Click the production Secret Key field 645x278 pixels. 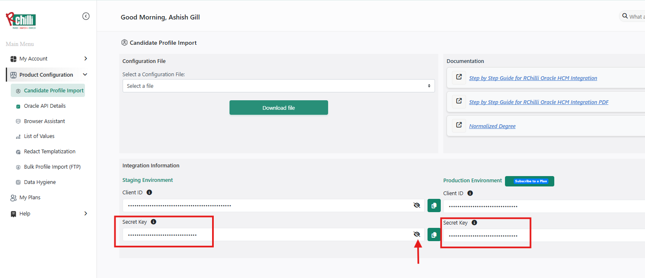click(x=539, y=236)
